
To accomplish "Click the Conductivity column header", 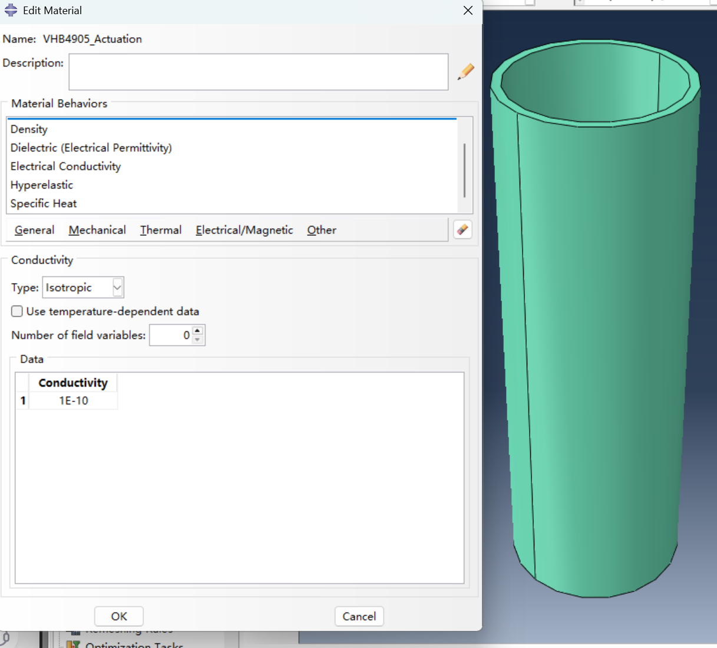I will pyautogui.click(x=73, y=383).
